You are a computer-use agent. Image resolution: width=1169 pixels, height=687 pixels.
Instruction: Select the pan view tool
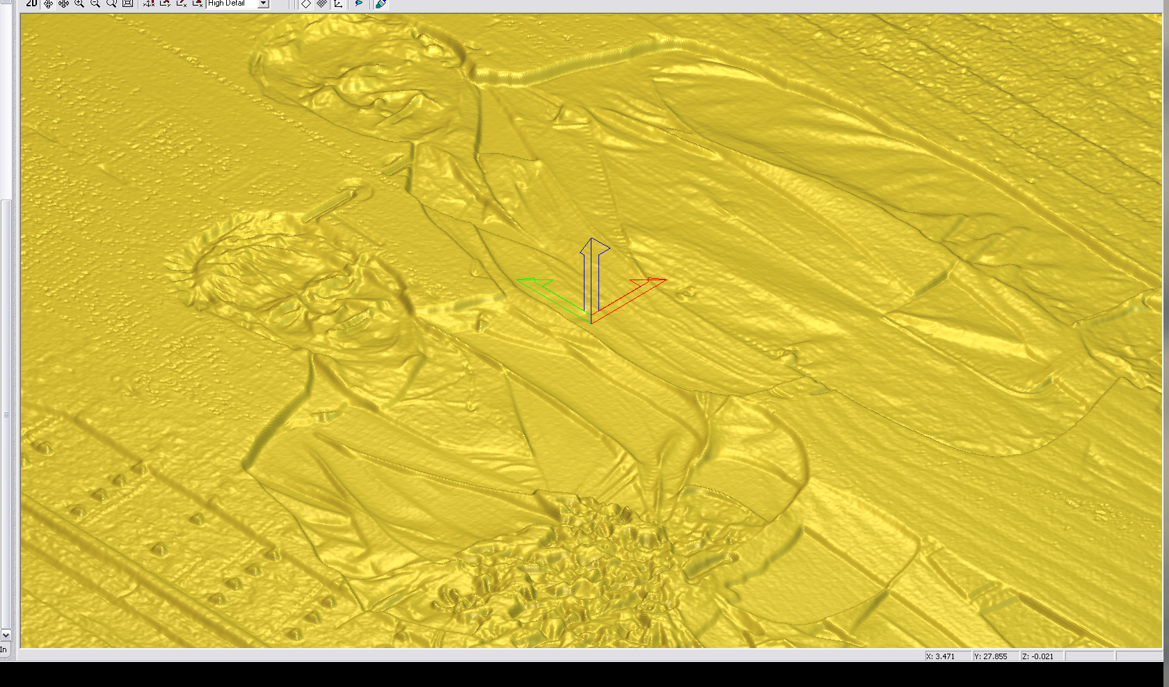pyautogui.click(x=63, y=3)
